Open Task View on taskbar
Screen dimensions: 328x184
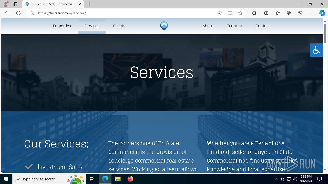tap(92, 179)
